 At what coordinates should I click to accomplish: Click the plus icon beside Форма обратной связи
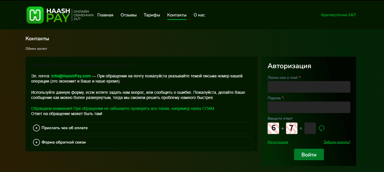pos(37,142)
